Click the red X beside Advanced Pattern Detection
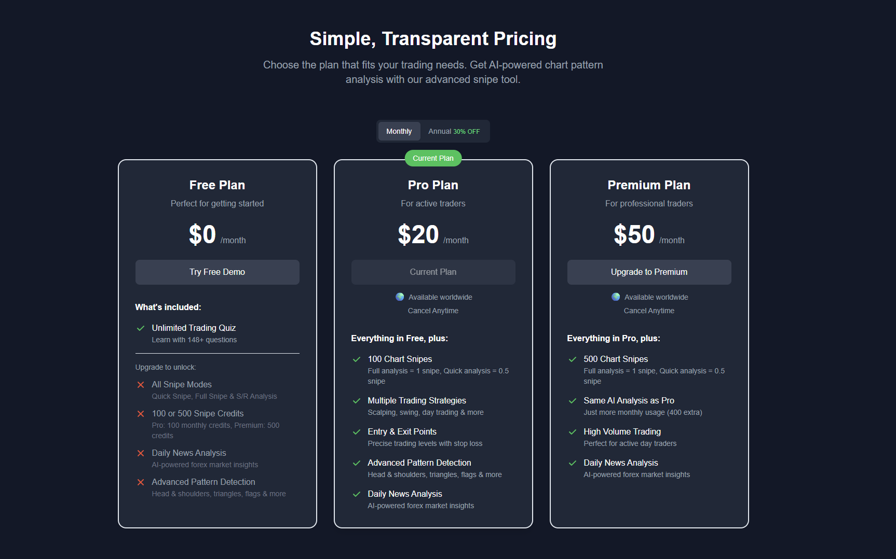Screen dimensions: 896x559 (x=141, y=482)
